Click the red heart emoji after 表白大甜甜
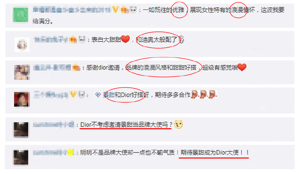Image resolution: width=299 pixels, height=174 pixels. (x=125, y=39)
